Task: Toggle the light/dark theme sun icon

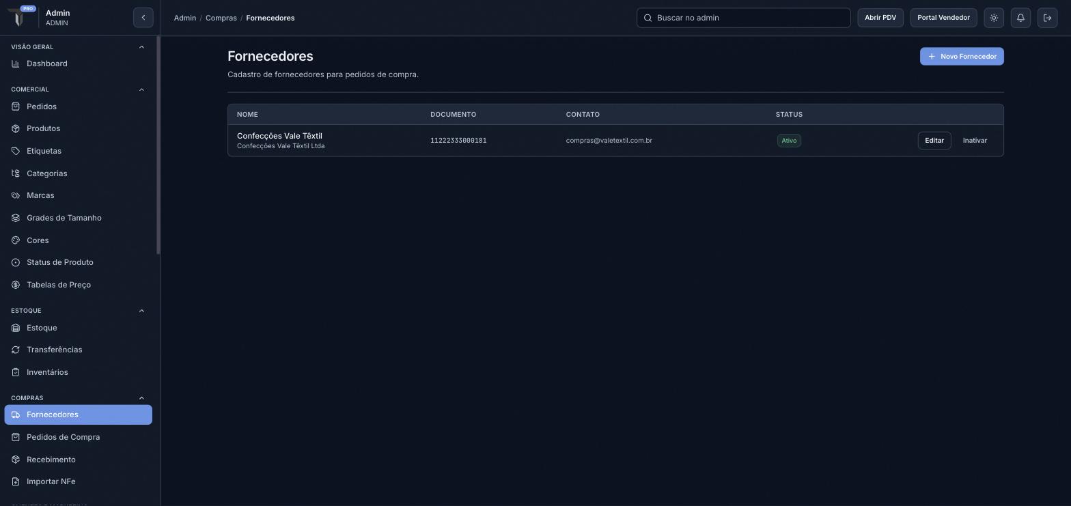Action: [994, 18]
